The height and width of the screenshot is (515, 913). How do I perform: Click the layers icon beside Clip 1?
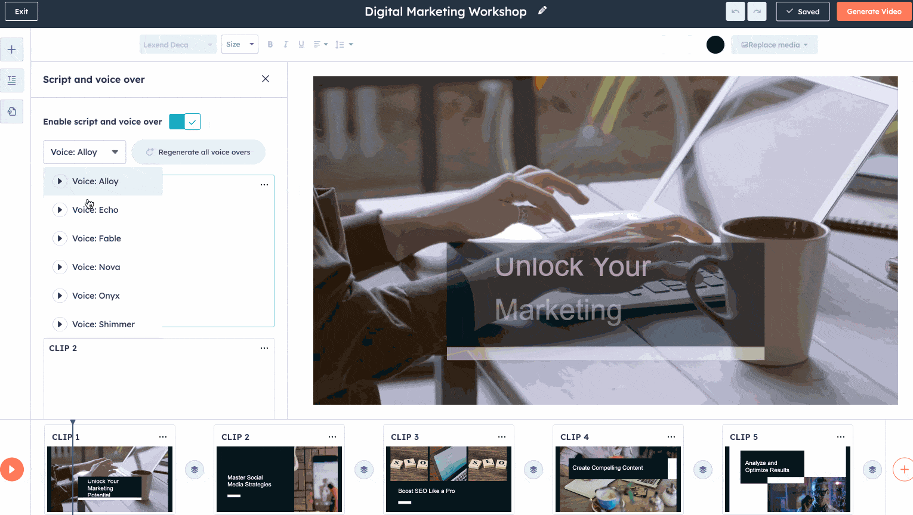(194, 469)
